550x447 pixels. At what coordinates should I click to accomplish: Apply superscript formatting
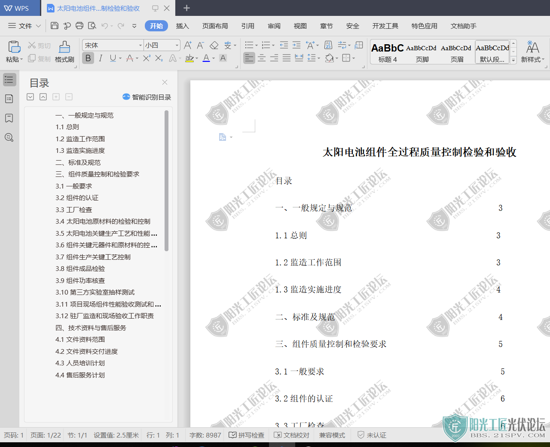(147, 58)
